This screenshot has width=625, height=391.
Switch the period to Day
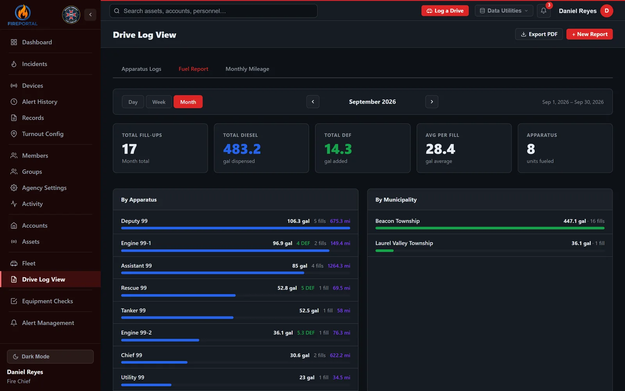(x=133, y=102)
